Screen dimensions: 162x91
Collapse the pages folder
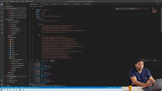(x=11, y=36)
